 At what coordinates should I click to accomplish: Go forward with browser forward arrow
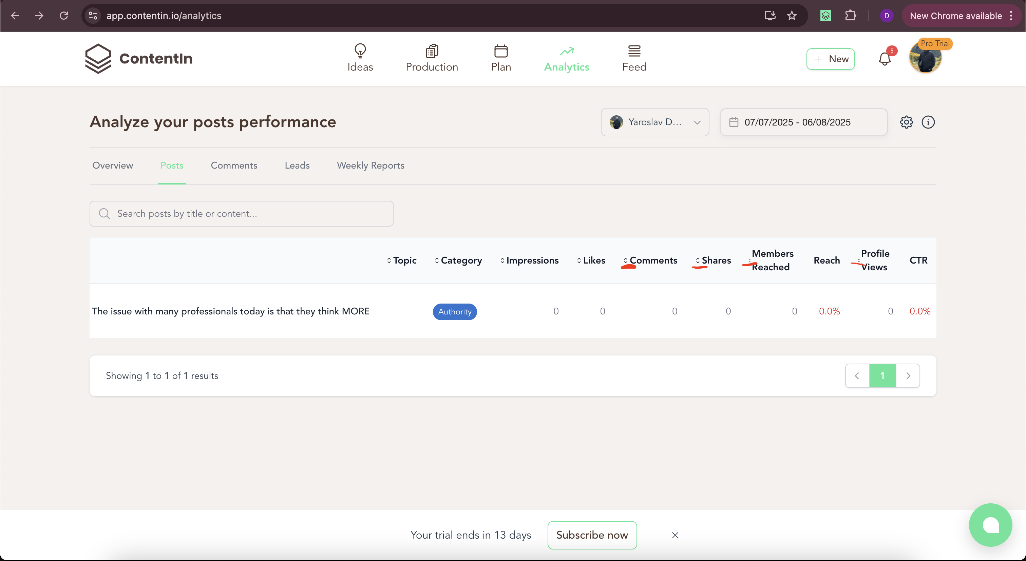[x=39, y=16]
